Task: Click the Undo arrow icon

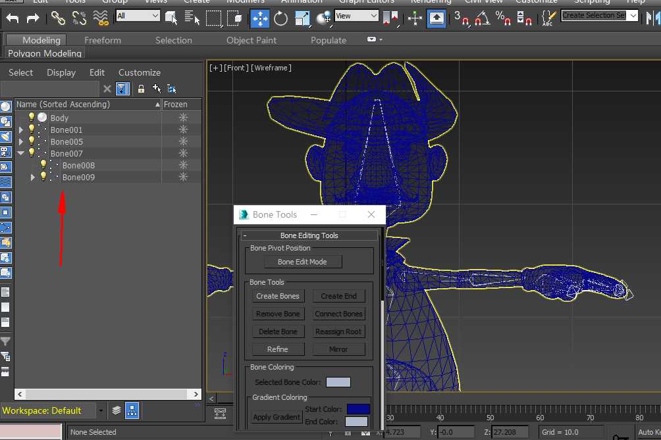Action: tap(13, 18)
